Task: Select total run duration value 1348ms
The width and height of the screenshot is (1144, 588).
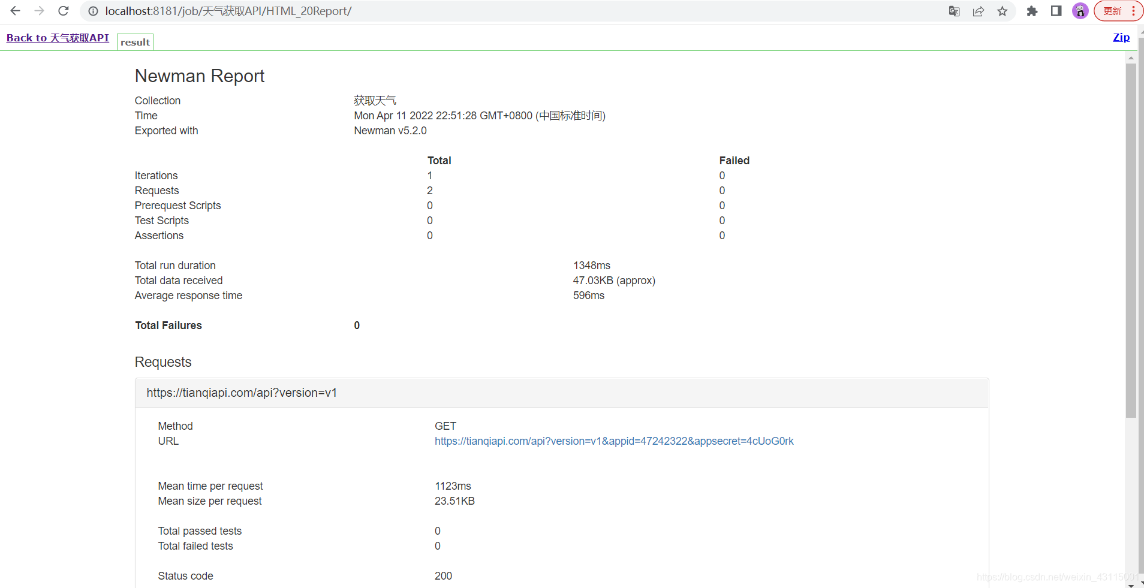Action: (x=592, y=266)
